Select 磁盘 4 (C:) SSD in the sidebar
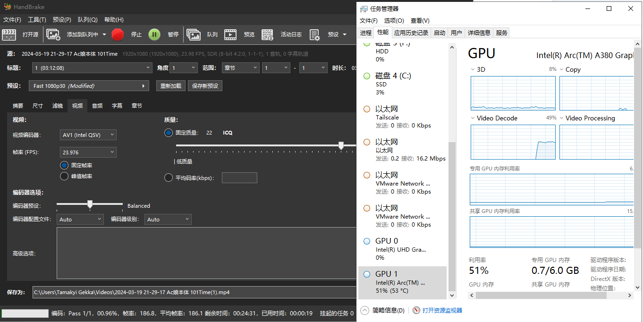This screenshot has height=322, width=643. 403,84
